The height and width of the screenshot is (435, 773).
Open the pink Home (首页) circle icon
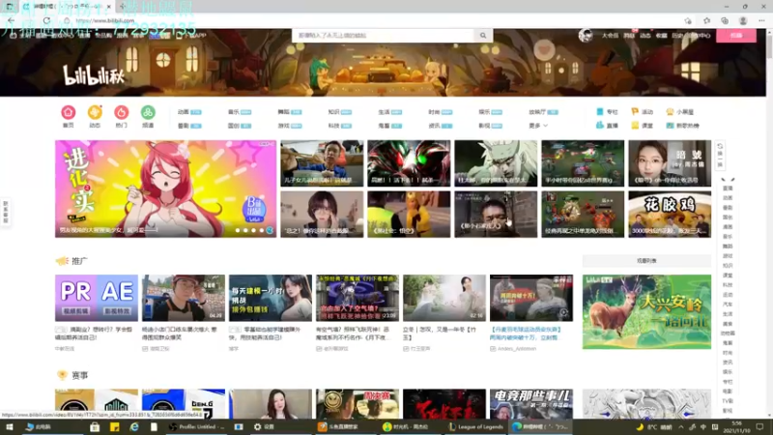click(x=69, y=112)
